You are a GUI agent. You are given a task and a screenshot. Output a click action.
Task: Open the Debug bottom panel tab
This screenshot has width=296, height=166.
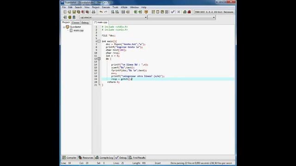point(121,158)
